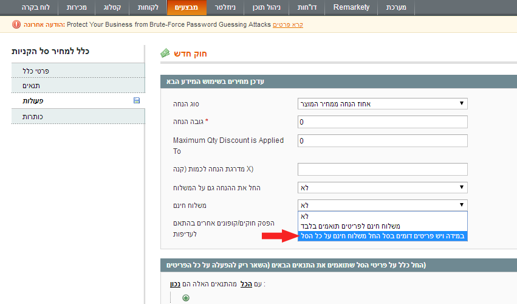
Task: Click the green plus add-condition icon
Action: [185, 298]
